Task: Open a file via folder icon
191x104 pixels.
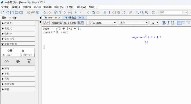Action: 7,12
